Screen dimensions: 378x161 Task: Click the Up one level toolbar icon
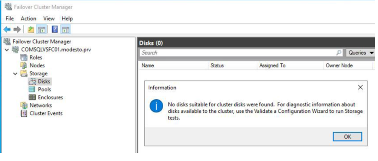pyautogui.click(x=31, y=29)
